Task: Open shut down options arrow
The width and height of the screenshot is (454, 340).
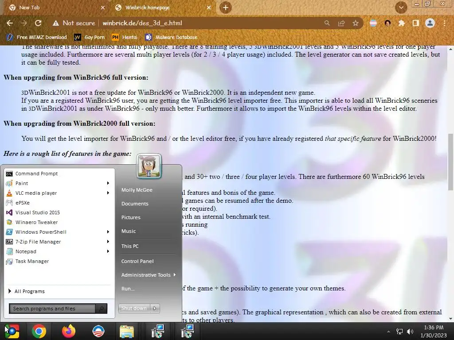Action: (x=155, y=308)
